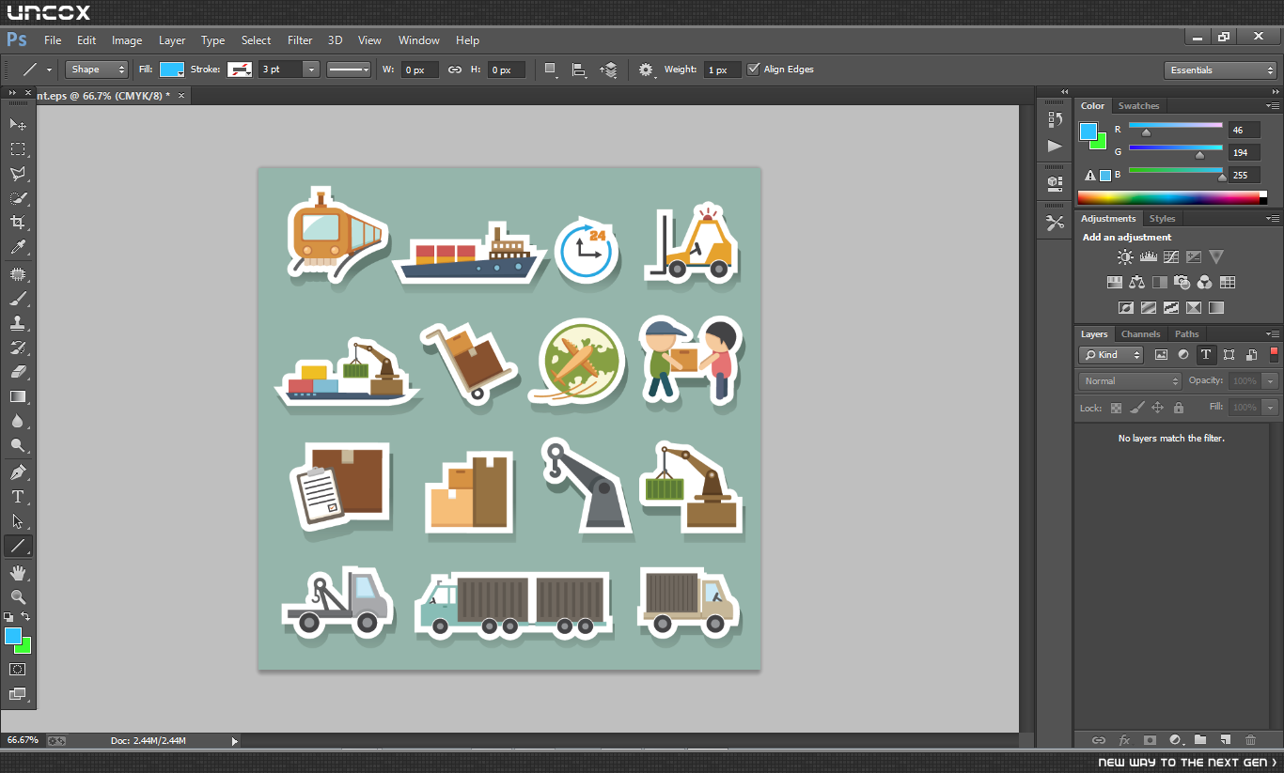Toggle the smart objects filter
The width and height of the screenshot is (1284, 773).
pos(1252,355)
